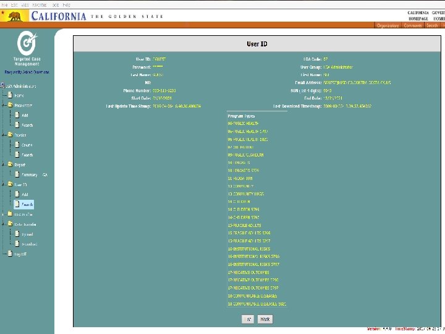Open the File menu
The image size is (445, 334).
click(4, 5)
